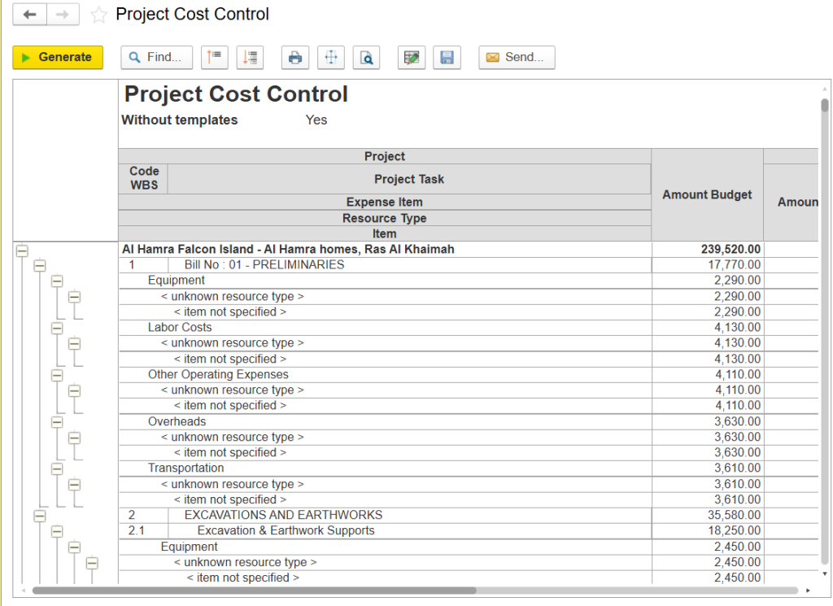Click the fit columns to width icon
The image size is (833, 606).
(330, 57)
